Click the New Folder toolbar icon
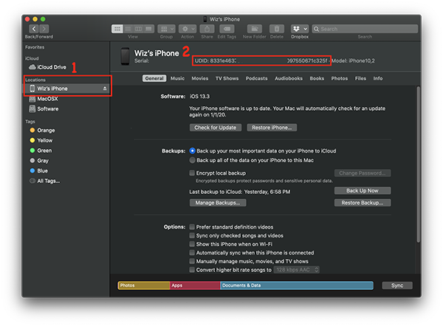The height and width of the screenshot is (326, 443). pos(255,29)
